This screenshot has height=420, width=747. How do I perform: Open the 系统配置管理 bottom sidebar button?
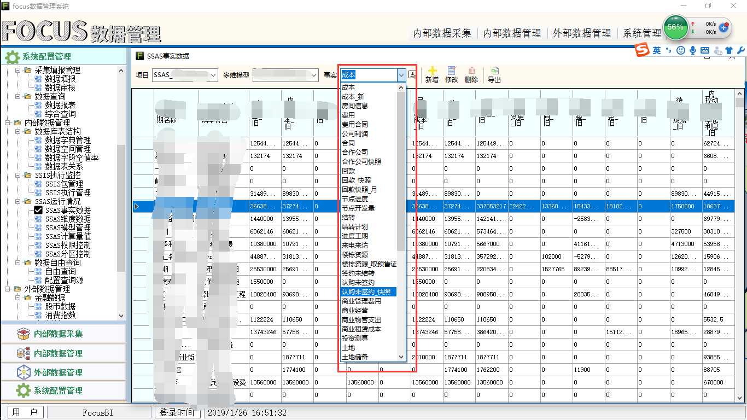click(x=63, y=391)
